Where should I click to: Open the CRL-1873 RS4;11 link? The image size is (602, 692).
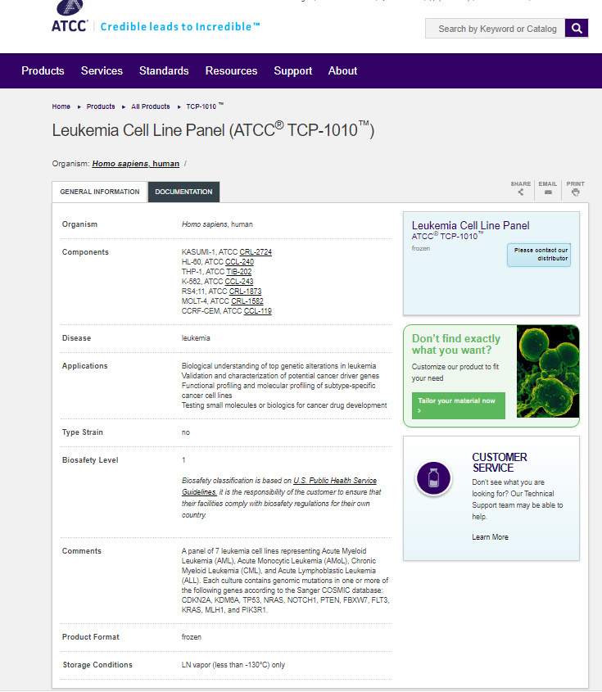tap(246, 292)
